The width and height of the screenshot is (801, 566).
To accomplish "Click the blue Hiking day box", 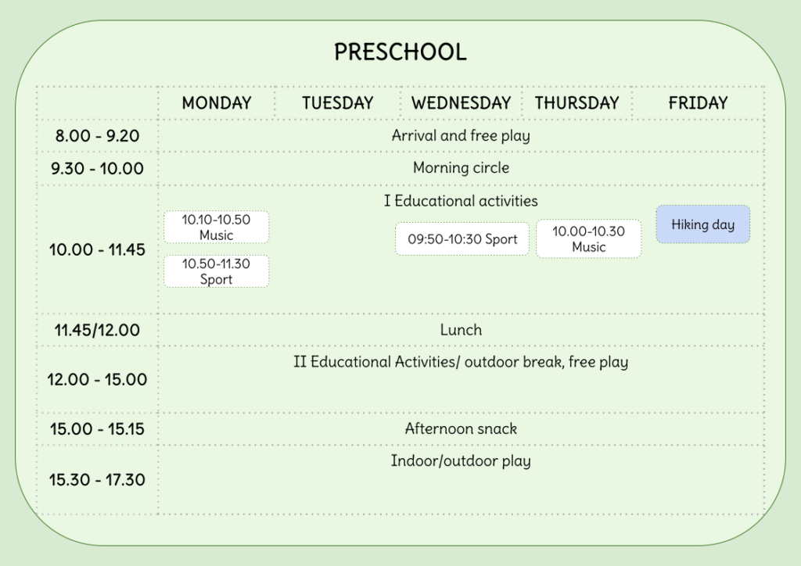I will point(702,225).
